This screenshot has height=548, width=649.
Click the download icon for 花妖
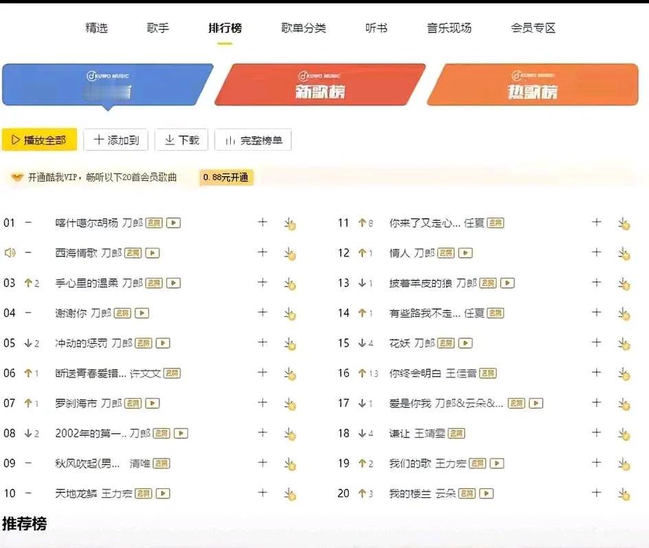pyautogui.click(x=624, y=344)
